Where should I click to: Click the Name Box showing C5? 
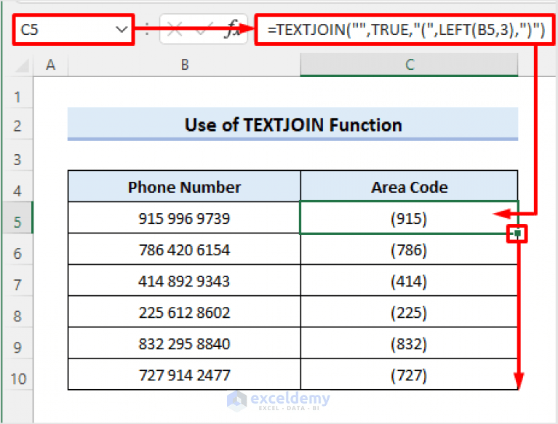[x=73, y=30]
